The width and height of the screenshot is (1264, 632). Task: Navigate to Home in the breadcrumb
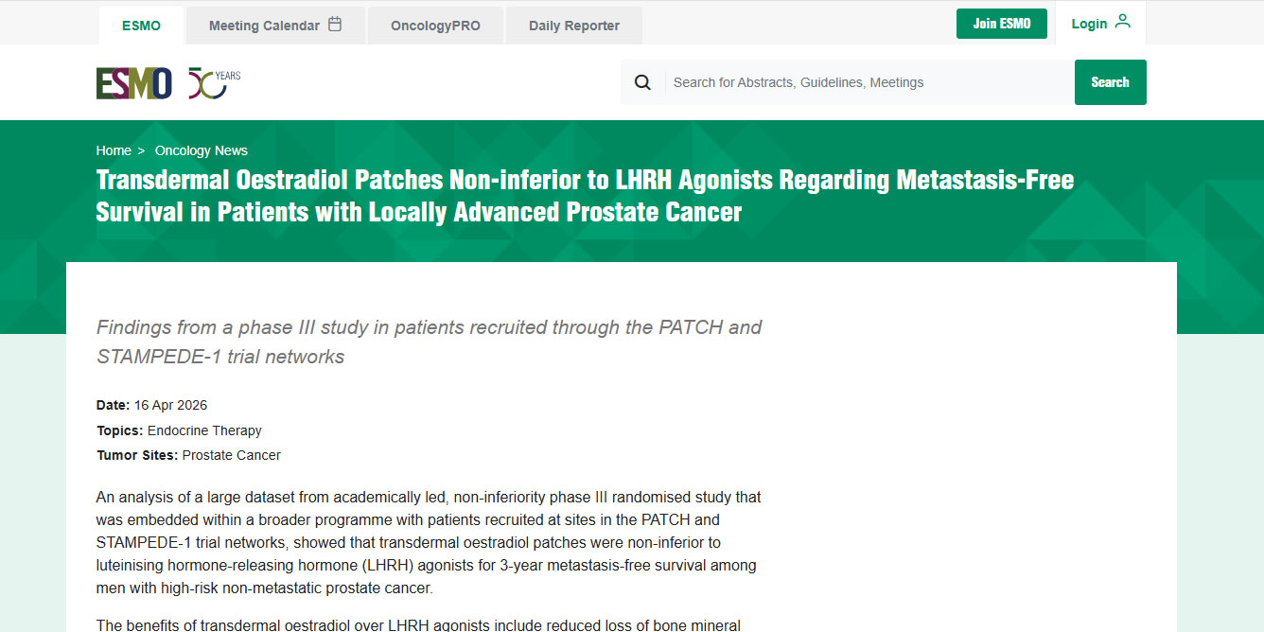114,150
